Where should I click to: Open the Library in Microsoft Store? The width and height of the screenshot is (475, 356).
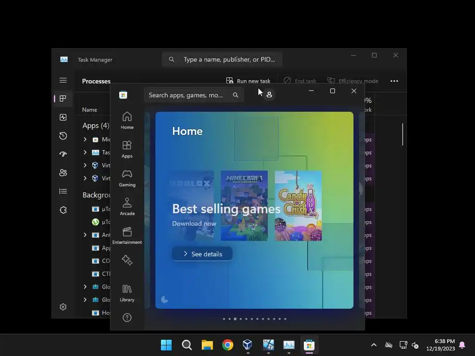(x=127, y=293)
